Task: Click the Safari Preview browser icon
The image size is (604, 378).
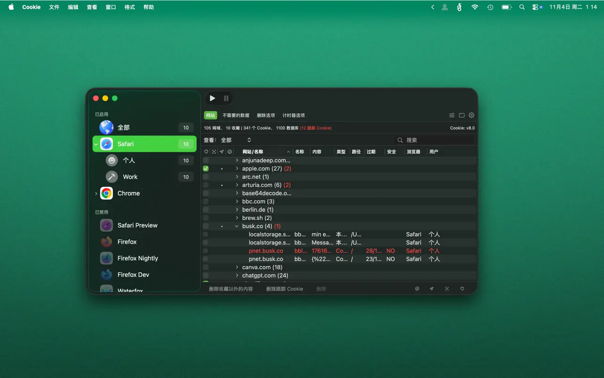Action: point(107,225)
